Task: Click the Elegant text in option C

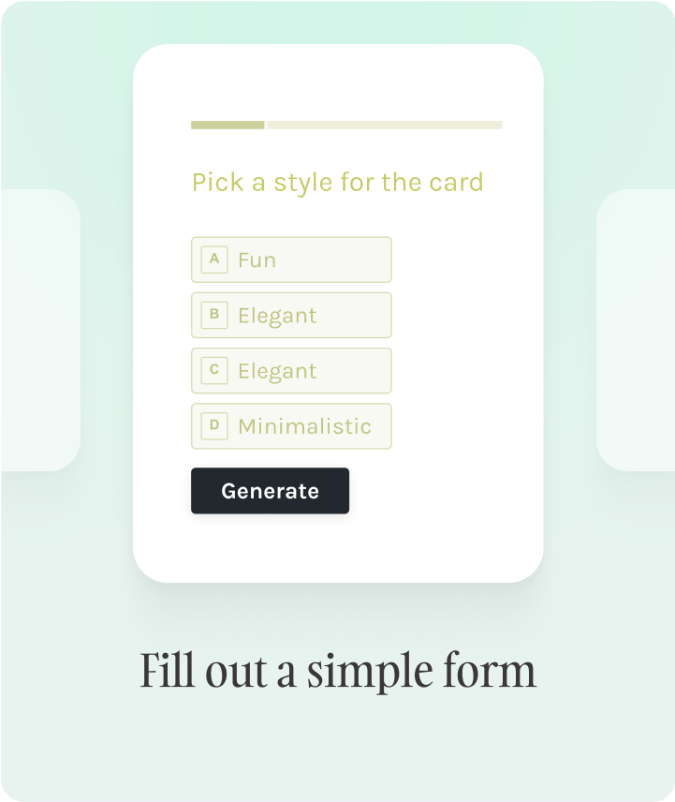Action: click(x=277, y=371)
